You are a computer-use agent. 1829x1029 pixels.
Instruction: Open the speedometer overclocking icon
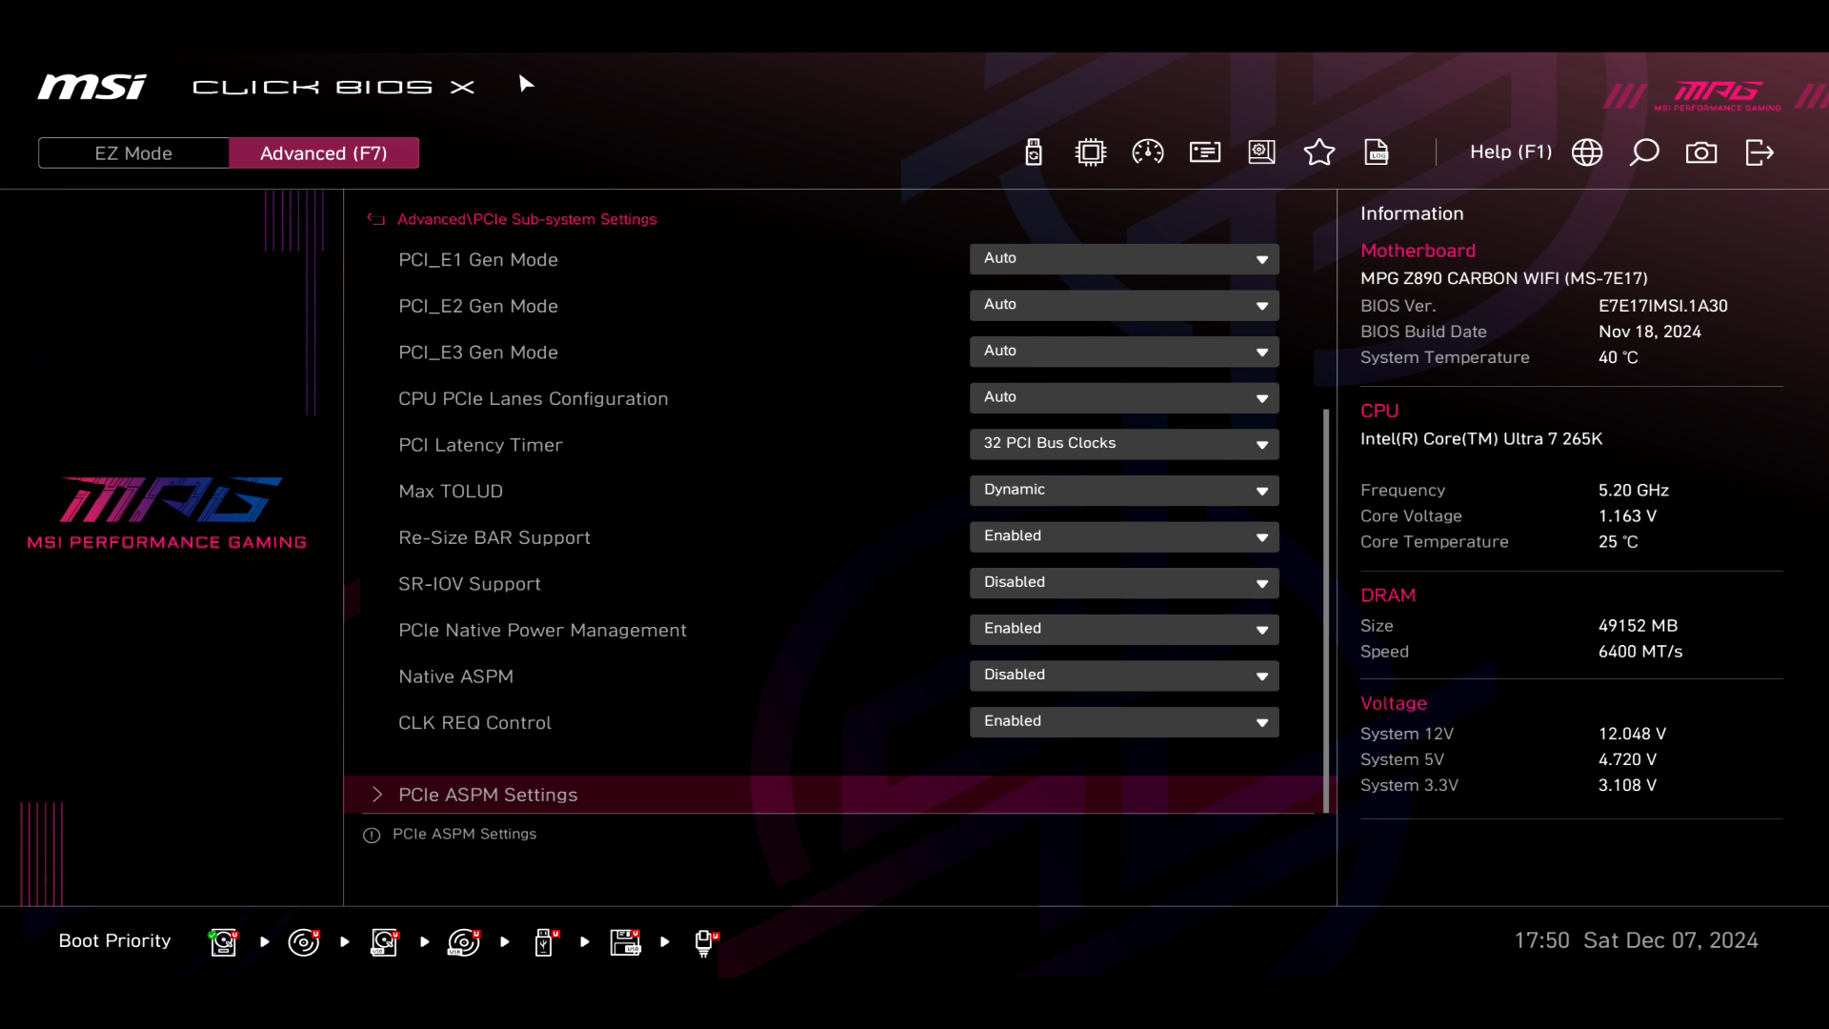pyautogui.click(x=1148, y=152)
